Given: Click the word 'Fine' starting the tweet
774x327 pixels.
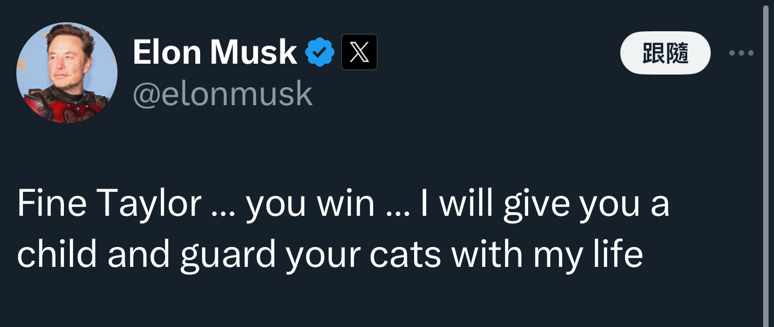Looking at the screenshot, I should (x=51, y=206).
